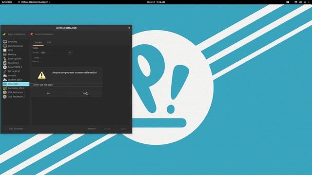Image resolution: width=312 pixels, height=175 pixels.
Task: Enable the "Don't ask me again" checkbox
Action: click(32, 85)
